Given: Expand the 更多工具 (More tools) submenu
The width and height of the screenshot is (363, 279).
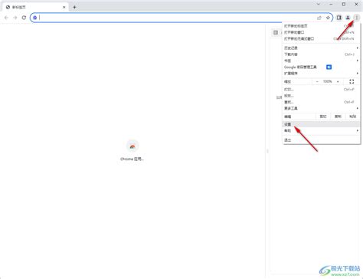Looking at the screenshot, I should tap(322, 108).
